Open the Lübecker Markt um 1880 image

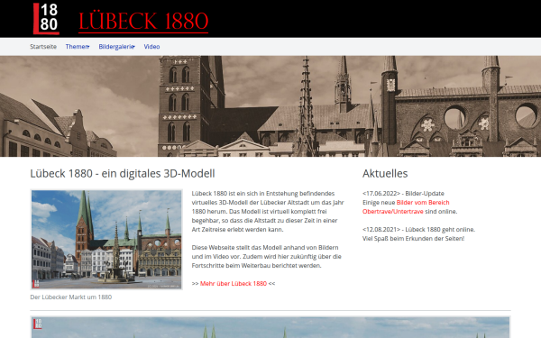click(x=106, y=240)
